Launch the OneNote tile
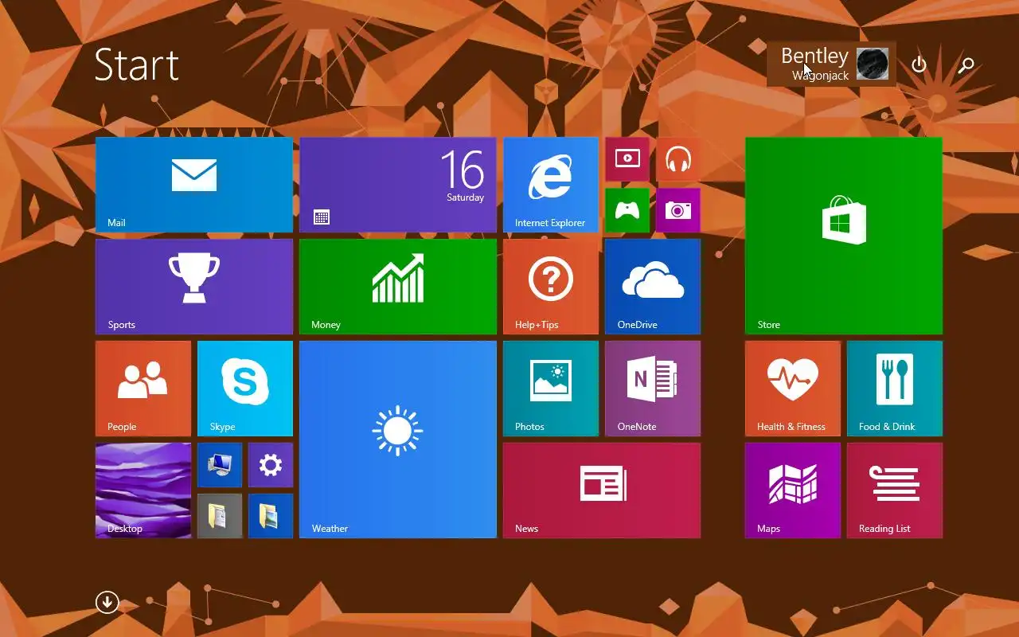1019x637 pixels. tap(653, 389)
